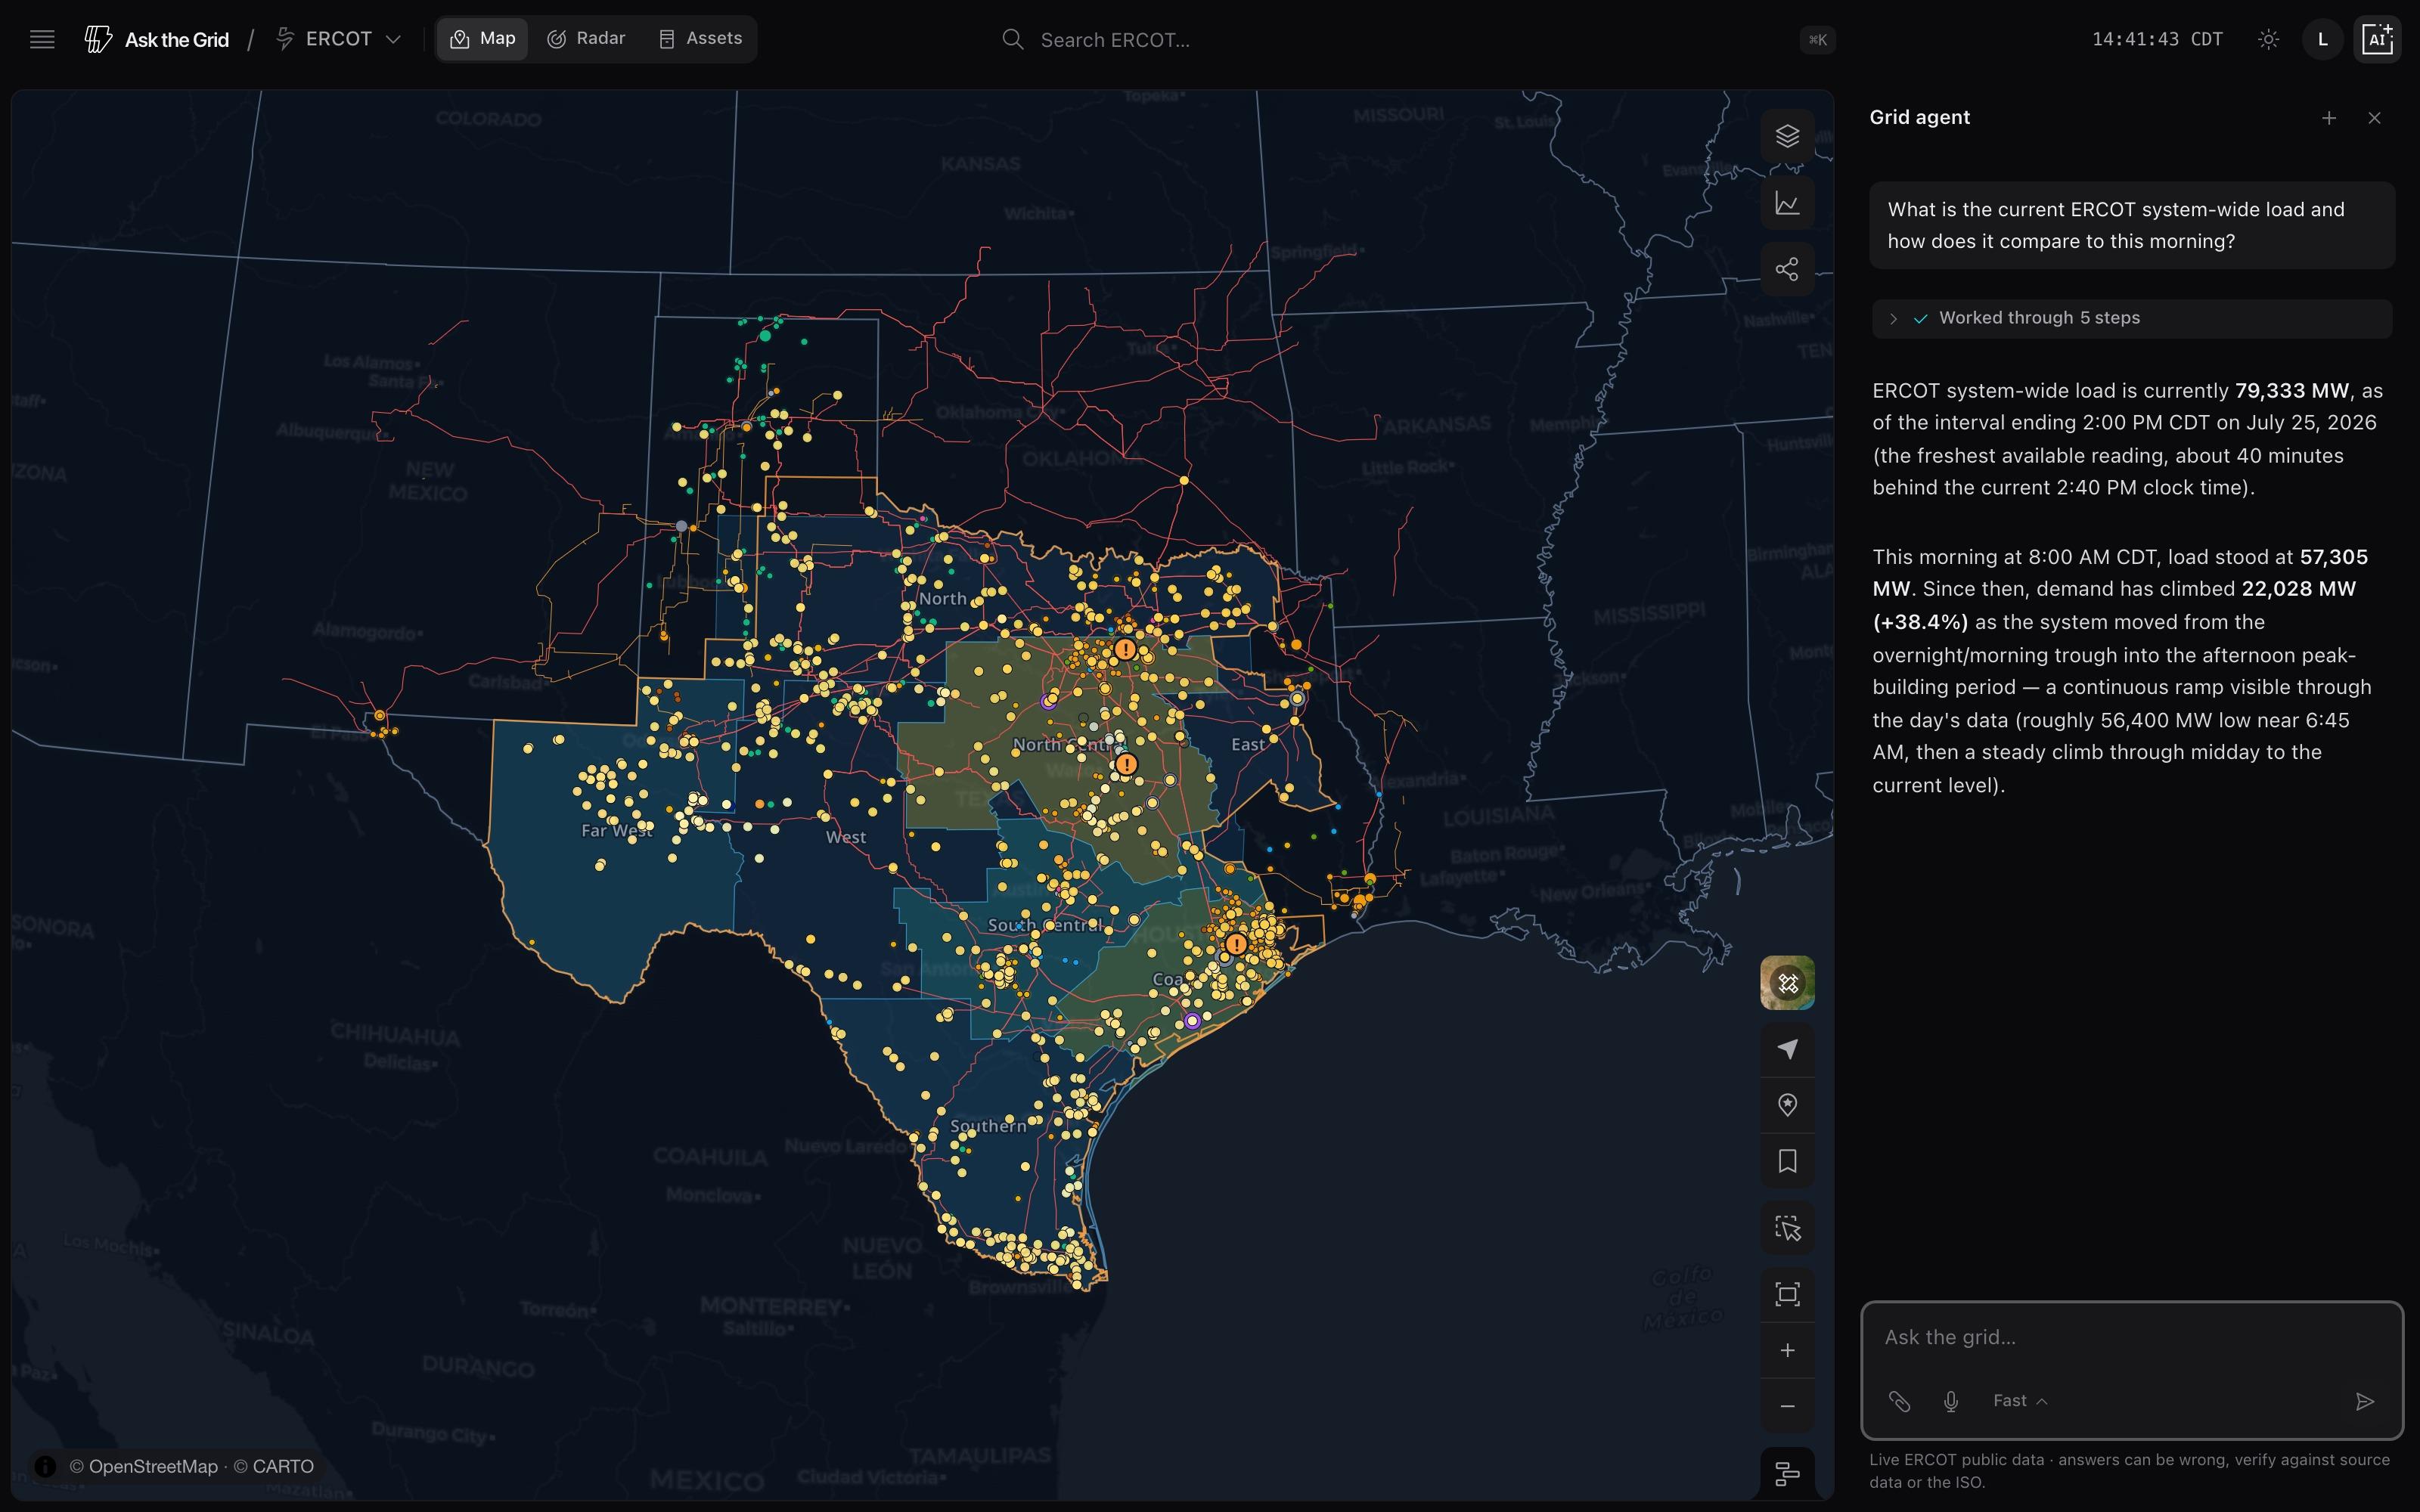The width and height of the screenshot is (2420, 1512).
Task: Select the Far West zone label
Action: [x=617, y=830]
